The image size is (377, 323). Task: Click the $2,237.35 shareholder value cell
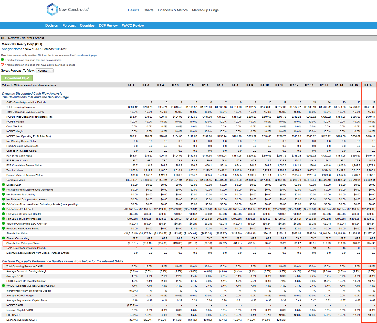[x=370, y=233]
